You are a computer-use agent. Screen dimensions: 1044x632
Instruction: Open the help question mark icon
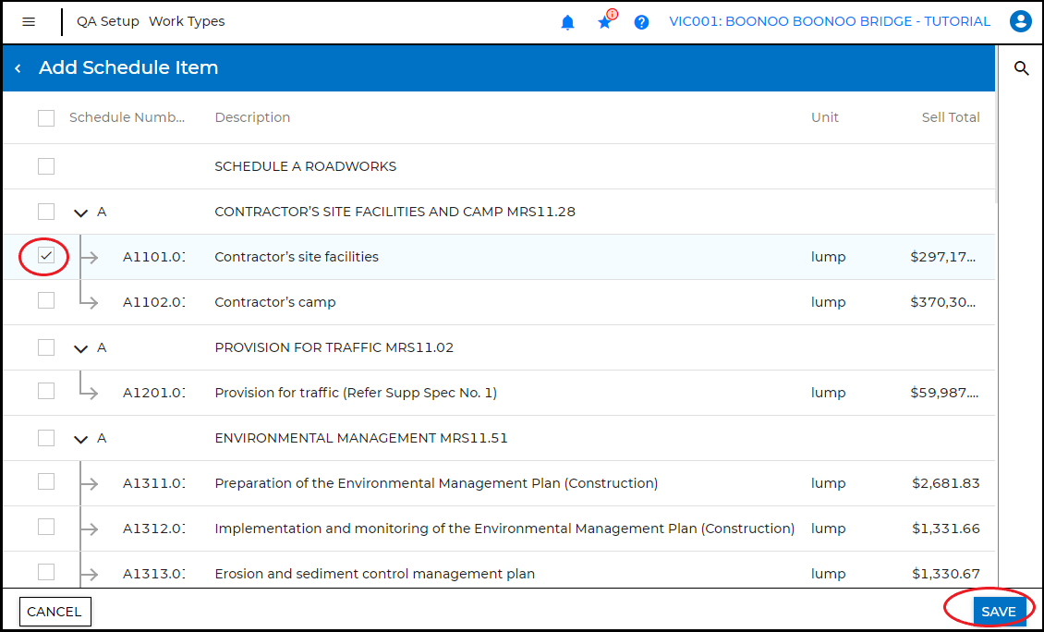pyautogui.click(x=641, y=23)
